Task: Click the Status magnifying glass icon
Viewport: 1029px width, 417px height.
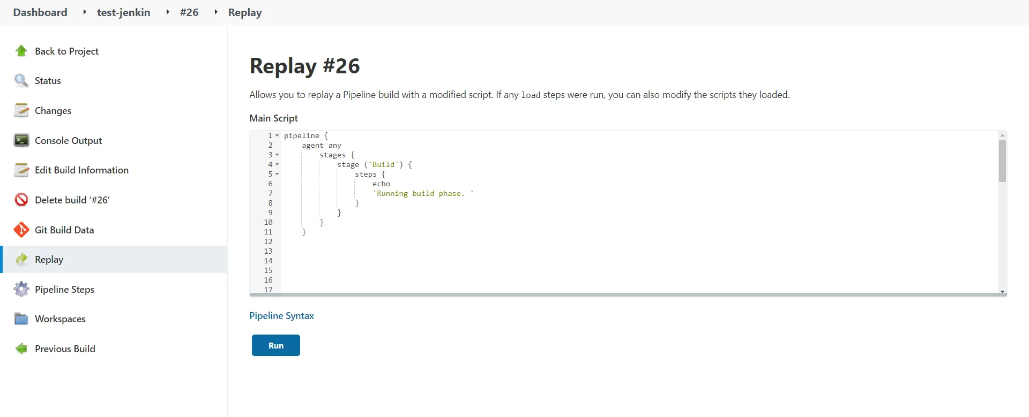Action: click(21, 81)
